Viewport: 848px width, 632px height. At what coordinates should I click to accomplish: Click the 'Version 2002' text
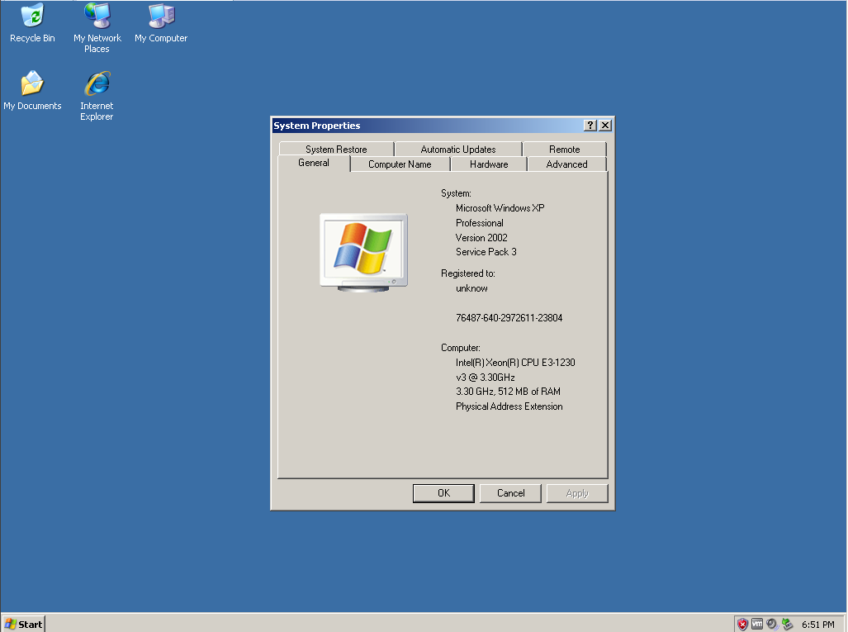(x=481, y=238)
